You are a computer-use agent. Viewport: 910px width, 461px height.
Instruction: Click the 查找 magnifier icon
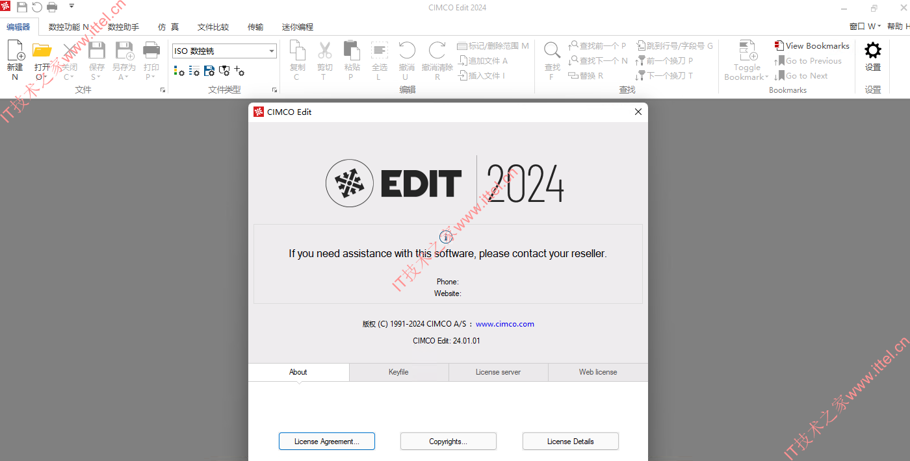552,51
